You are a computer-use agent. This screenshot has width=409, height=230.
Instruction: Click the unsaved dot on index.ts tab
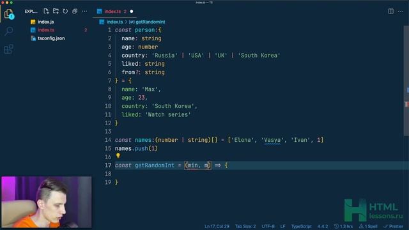[x=132, y=11]
